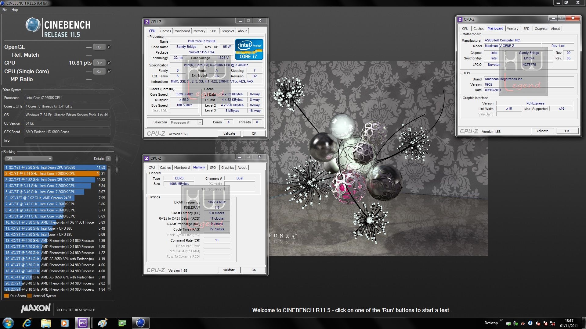Switch to CPU tab in mainboard CPU-Z window

click(x=465, y=29)
